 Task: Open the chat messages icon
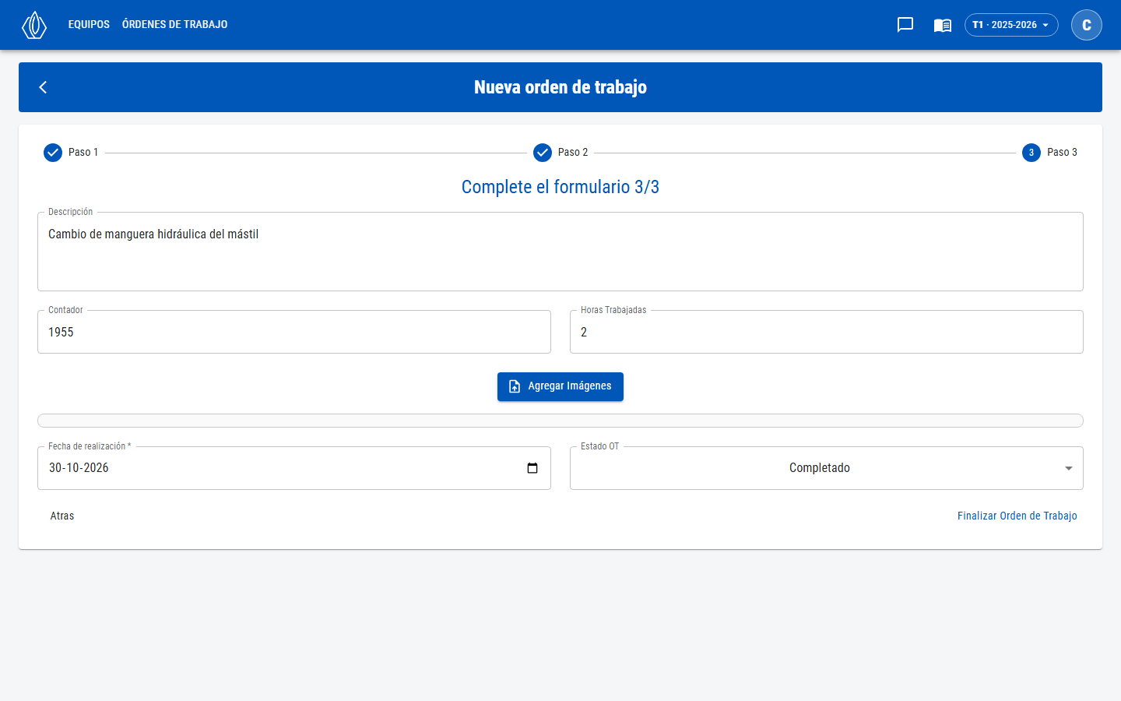click(905, 25)
